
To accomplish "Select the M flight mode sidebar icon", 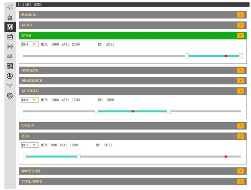I will [x=10, y=27].
